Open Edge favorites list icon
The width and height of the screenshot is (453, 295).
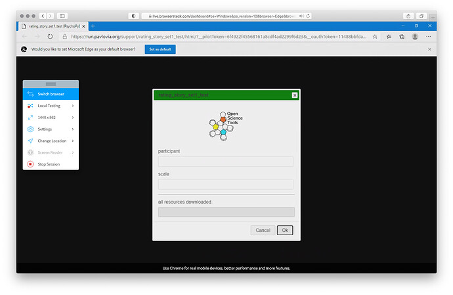(389, 37)
